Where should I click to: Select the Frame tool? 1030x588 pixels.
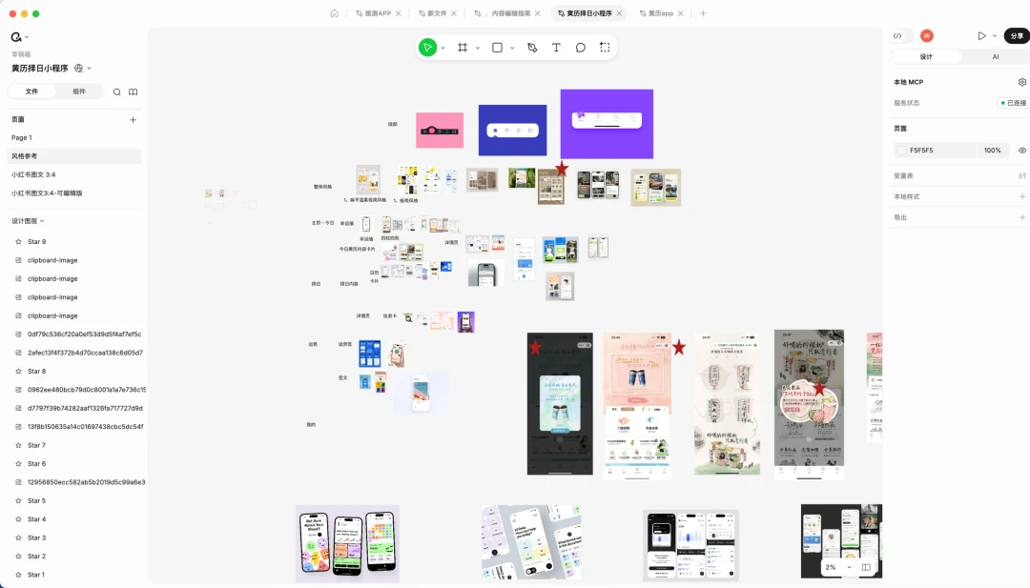click(463, 48)
